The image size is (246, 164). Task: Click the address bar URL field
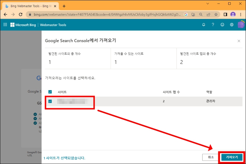pos(107,15)
